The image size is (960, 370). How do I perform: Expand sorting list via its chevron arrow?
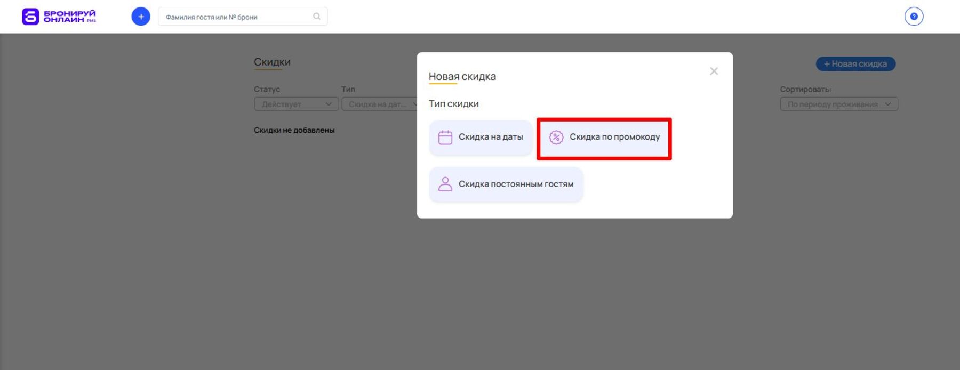point(888,104)
